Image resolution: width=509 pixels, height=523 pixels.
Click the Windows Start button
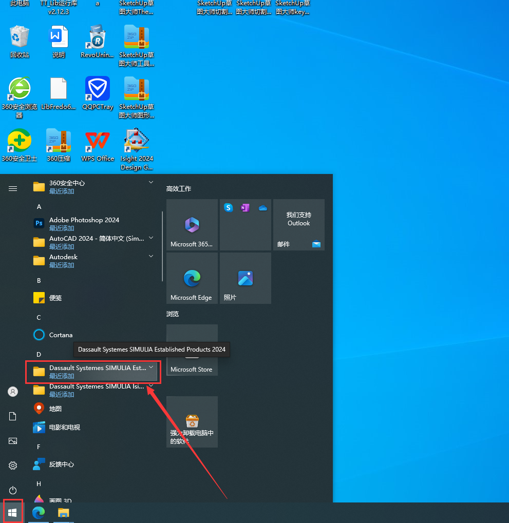pos(13,512)
